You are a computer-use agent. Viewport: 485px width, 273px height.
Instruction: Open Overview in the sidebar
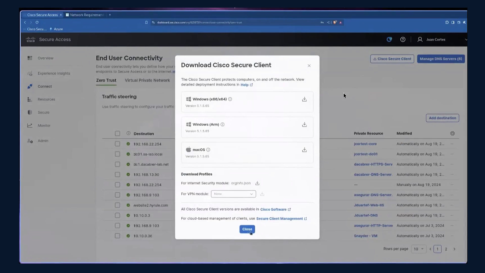pos(45,58)
